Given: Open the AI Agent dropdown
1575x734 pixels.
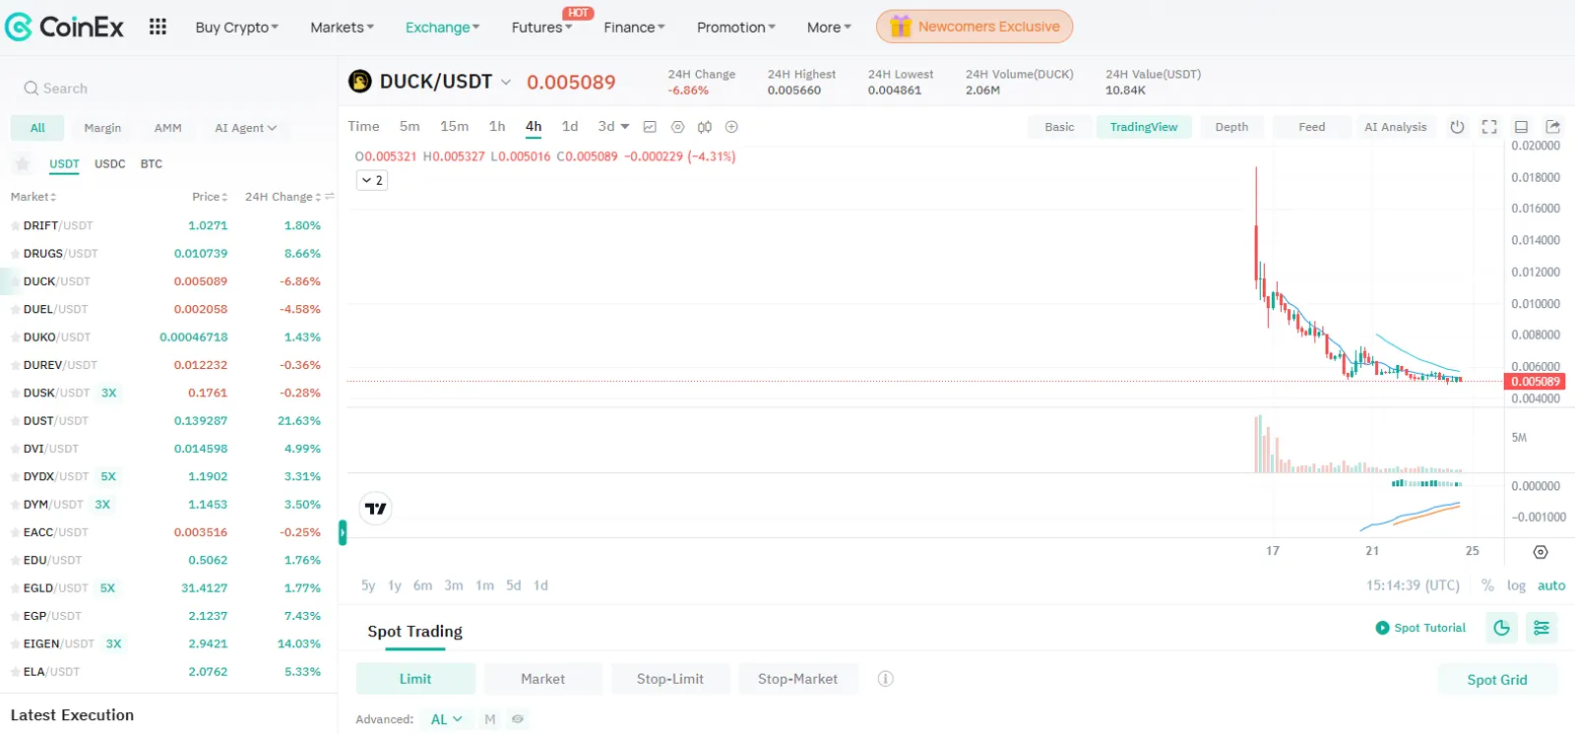Looking at the screenshot, I should click(245, 128).
